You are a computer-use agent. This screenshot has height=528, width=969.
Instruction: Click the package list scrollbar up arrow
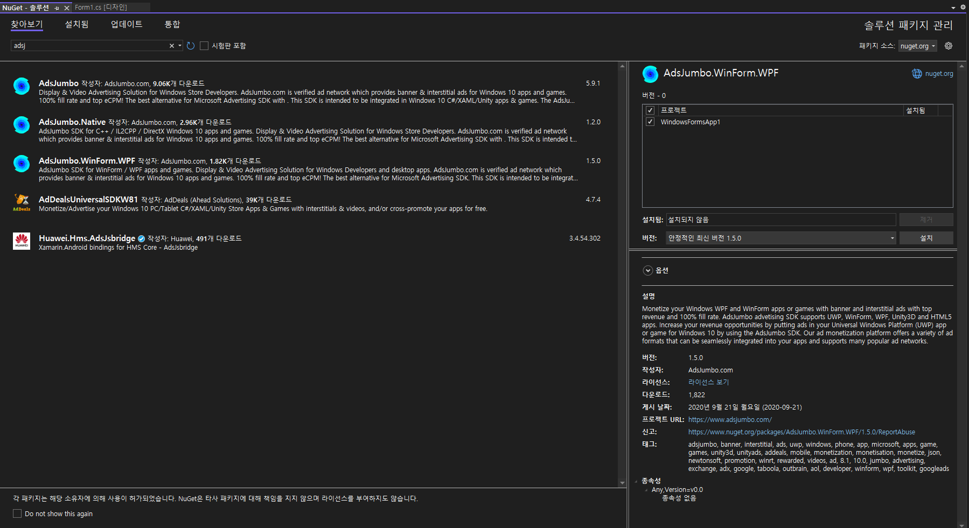pos(622,66)
